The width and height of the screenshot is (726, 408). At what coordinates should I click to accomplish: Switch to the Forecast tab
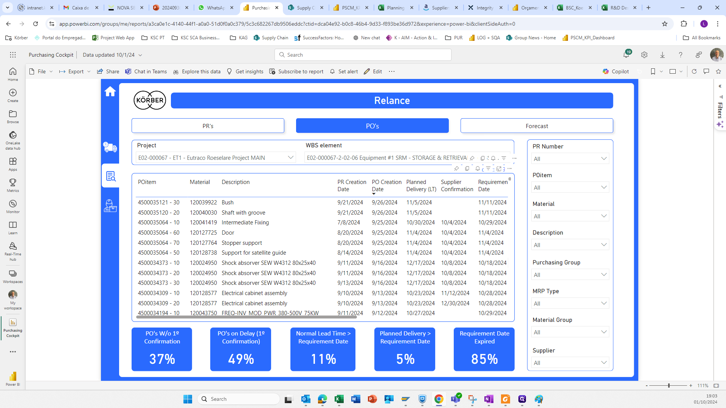(x=537, y=126)
